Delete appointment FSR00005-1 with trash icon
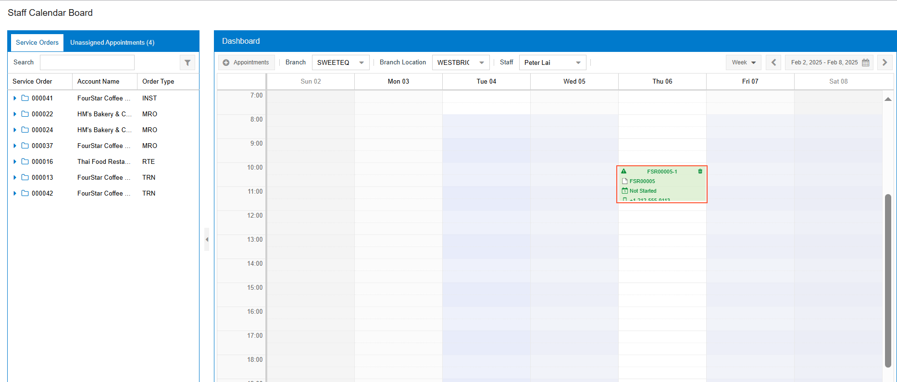Screen dimensions: 897x382 tap(700, 172)
